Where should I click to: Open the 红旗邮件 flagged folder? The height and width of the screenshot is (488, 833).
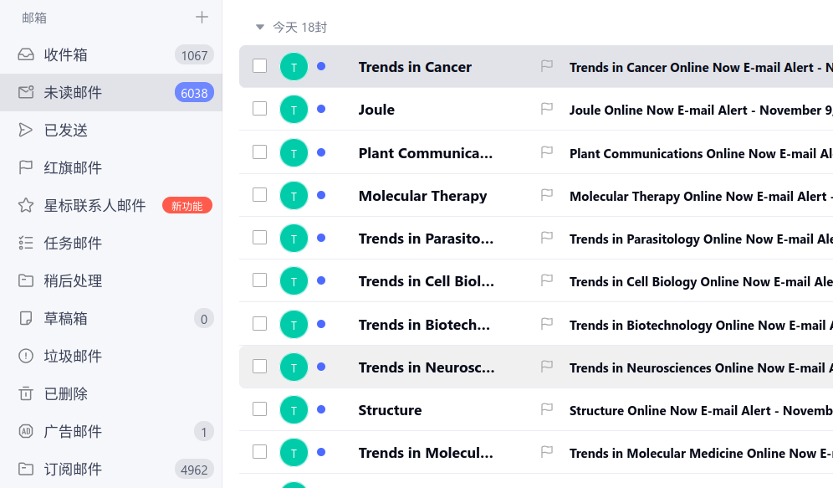click(x=111, y=168)
